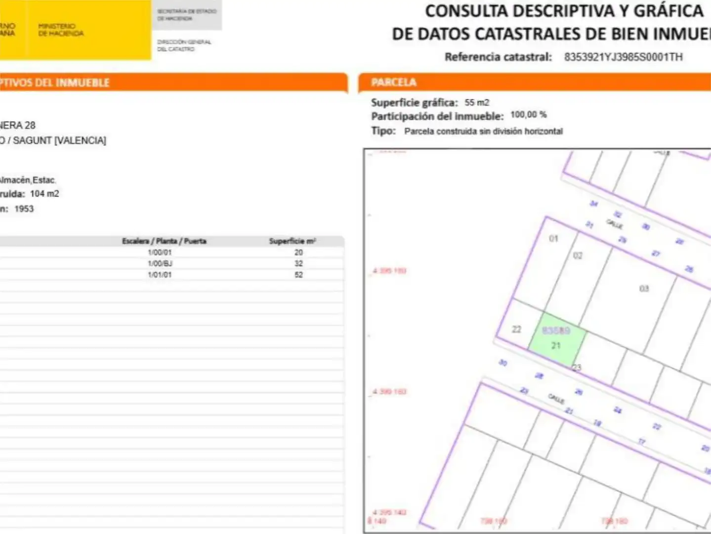Screen dimensions: 711x534
Task: Select the 'Tipo:' label
Action: (x=383, y=131)
